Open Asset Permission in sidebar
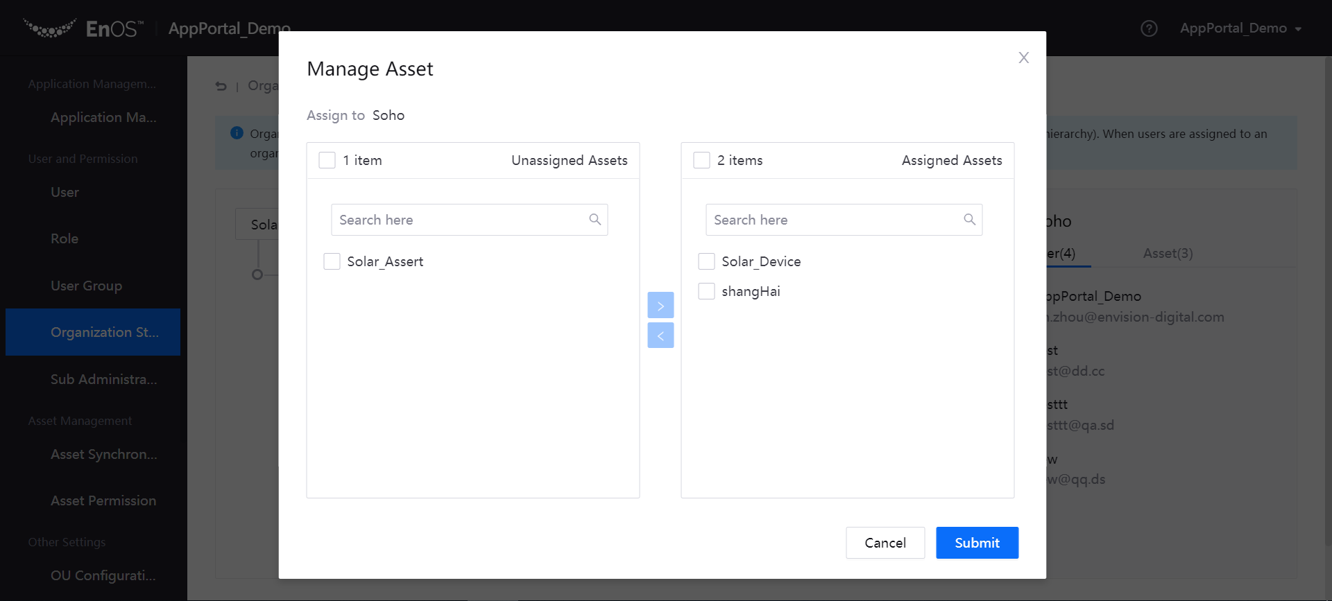1332x601 pixels. [103, 500]
